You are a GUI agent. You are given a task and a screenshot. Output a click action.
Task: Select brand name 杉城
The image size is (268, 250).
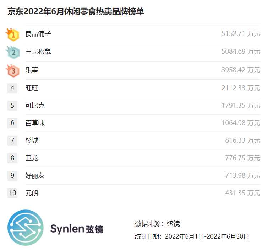[32, 140]
